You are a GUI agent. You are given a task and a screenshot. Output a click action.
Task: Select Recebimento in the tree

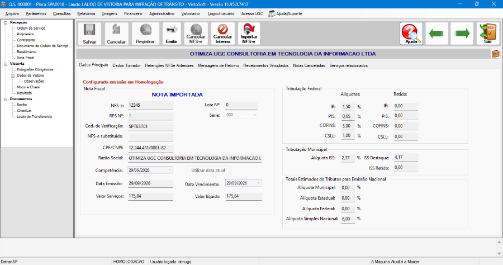pos(27,51)
